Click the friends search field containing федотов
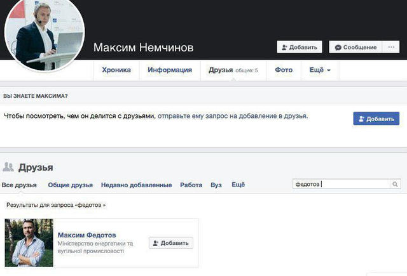407x276 pixels. [x=341, y=185]
